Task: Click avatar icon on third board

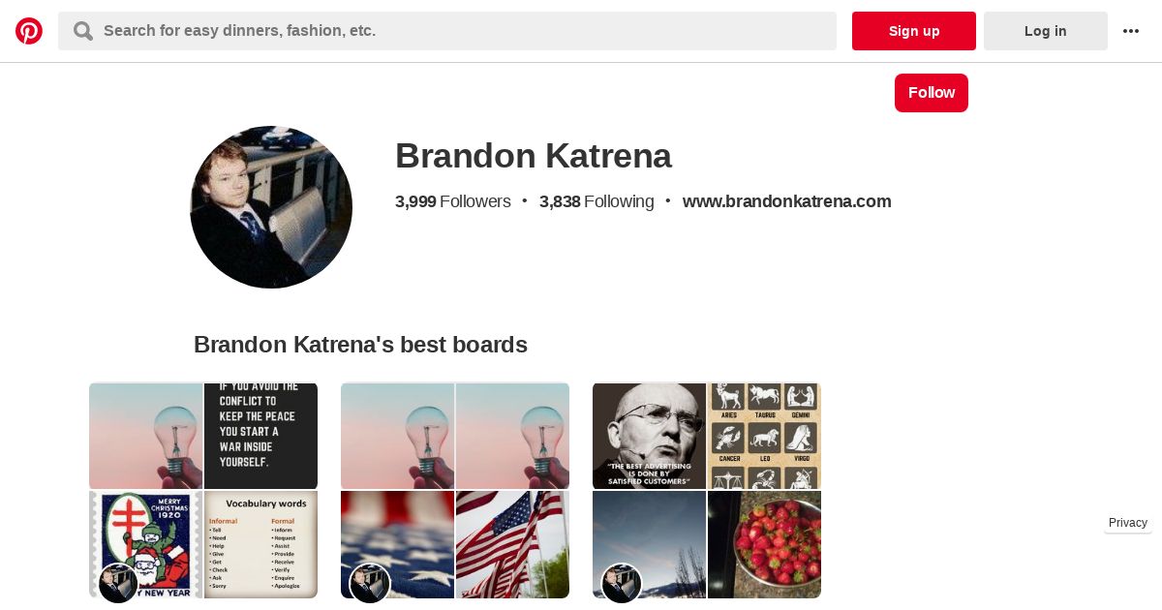Action: tap(622, 583)
